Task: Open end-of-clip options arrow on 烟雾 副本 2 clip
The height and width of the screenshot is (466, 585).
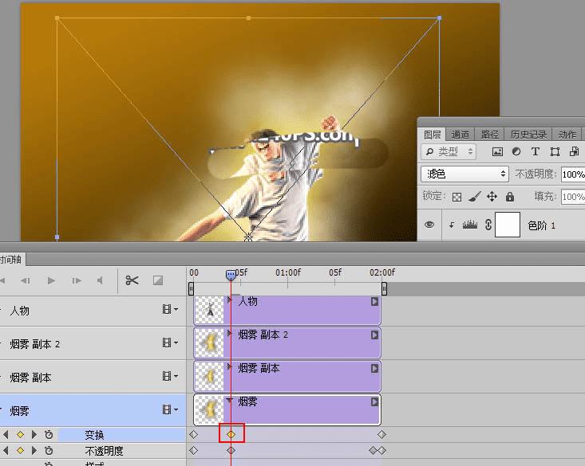Action: [374, 335]
